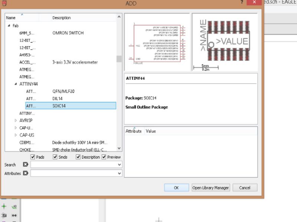Cancel the ADD dialog

click(x=245, y=188)
